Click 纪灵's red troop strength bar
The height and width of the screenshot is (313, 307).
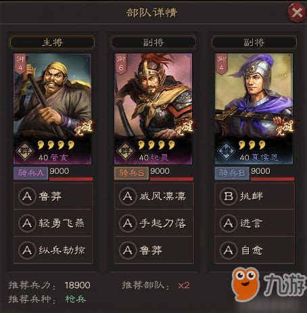pos(172,179)
